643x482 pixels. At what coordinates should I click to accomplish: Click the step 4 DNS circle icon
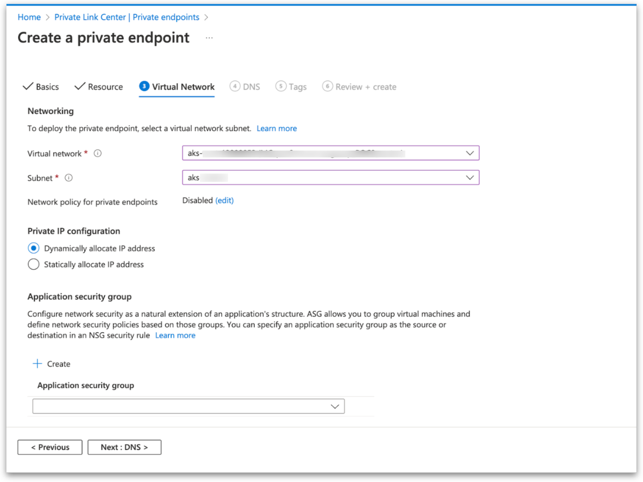(235, 87)
